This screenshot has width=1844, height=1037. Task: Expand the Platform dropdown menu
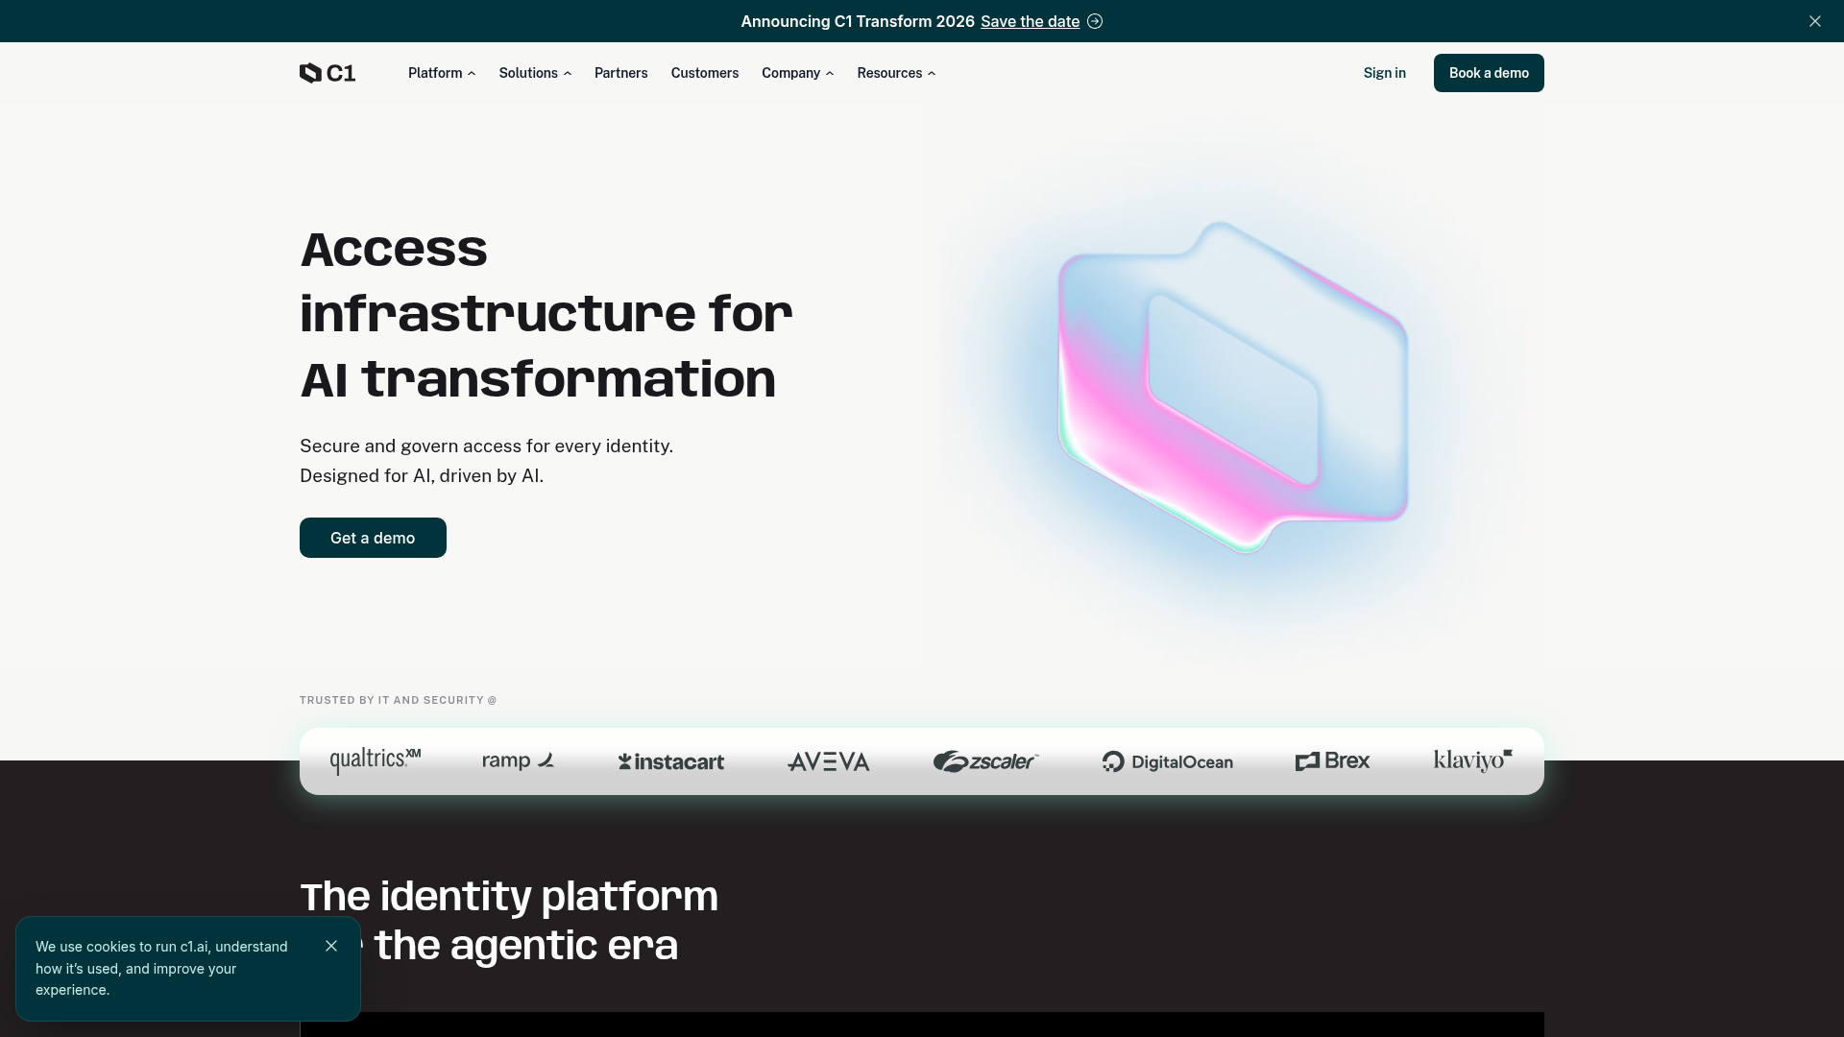(442, 73)
